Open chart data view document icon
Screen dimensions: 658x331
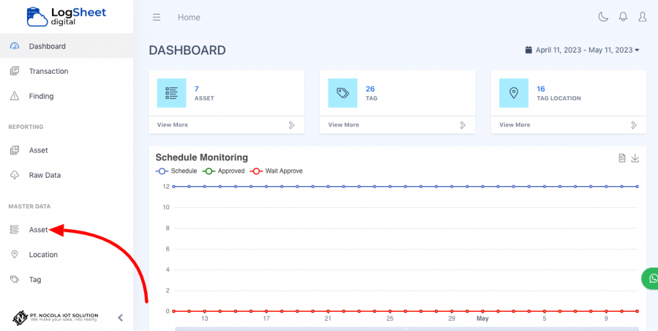click(x=622, y=158)
